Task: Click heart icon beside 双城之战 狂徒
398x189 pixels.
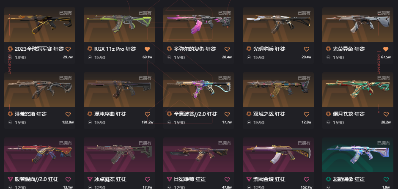Action: coord(306,115)
